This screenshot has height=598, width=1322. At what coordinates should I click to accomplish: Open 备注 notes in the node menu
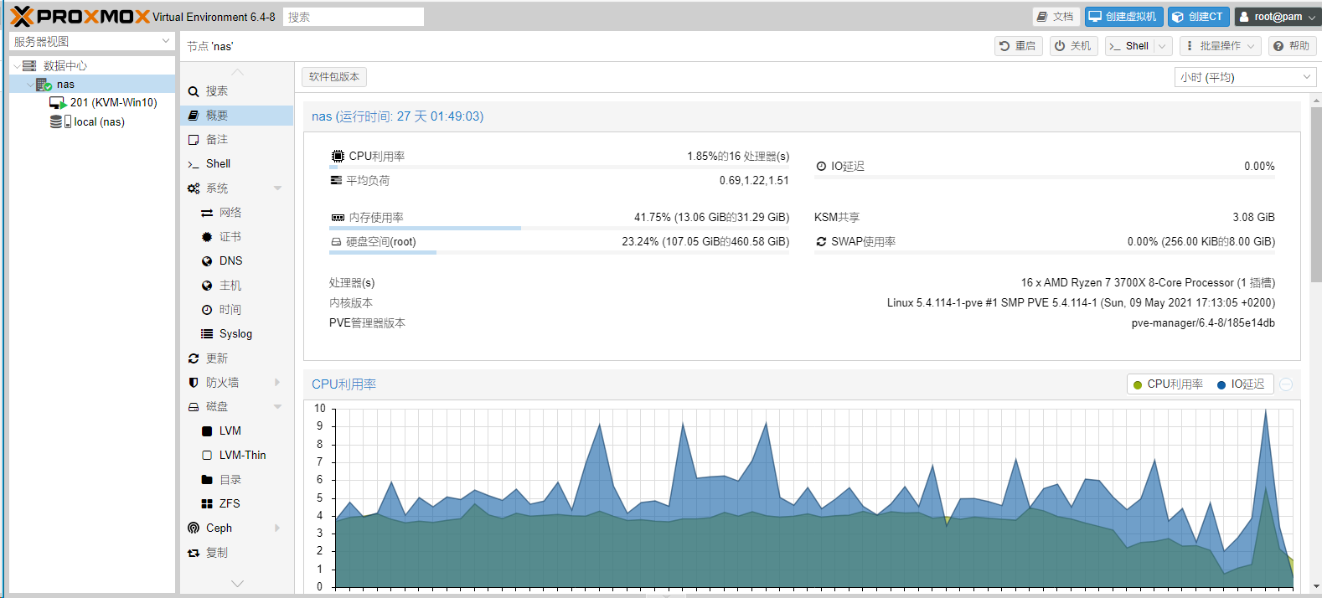(x=237, y=140)
